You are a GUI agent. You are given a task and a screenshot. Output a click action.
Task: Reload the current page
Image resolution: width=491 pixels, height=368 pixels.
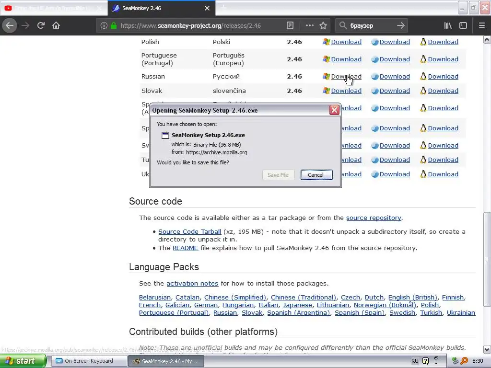pyautogui.click(x=41, y=26)
